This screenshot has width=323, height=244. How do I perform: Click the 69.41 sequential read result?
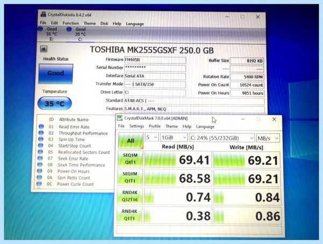[178, 160]
